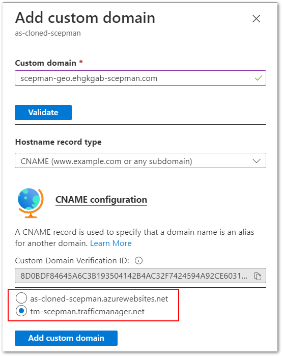Select the as-cloned-scepman.azurewebsites.net radio button
Viewport: 282px width, 356px height.
(21, 298)
